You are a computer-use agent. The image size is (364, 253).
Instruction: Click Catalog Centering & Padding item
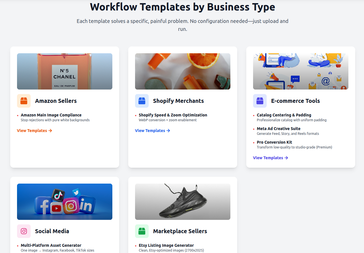tap(284, 115)
